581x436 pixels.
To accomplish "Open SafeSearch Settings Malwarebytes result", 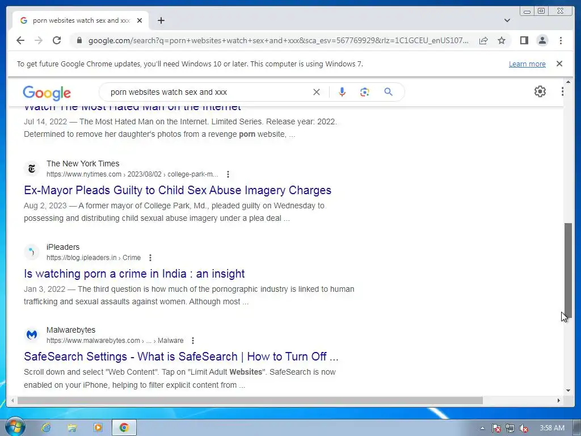I will pos(181,357).
